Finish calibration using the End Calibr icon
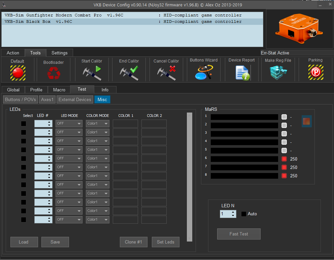This screenshot has height=260, width=334. [129, 73]
